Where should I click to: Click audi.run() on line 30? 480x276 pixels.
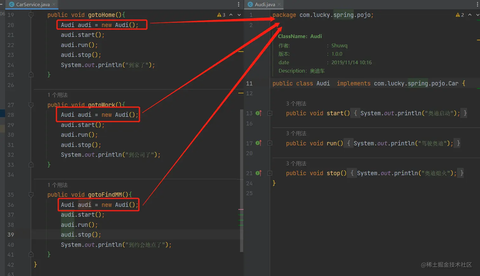click(79, 135)
